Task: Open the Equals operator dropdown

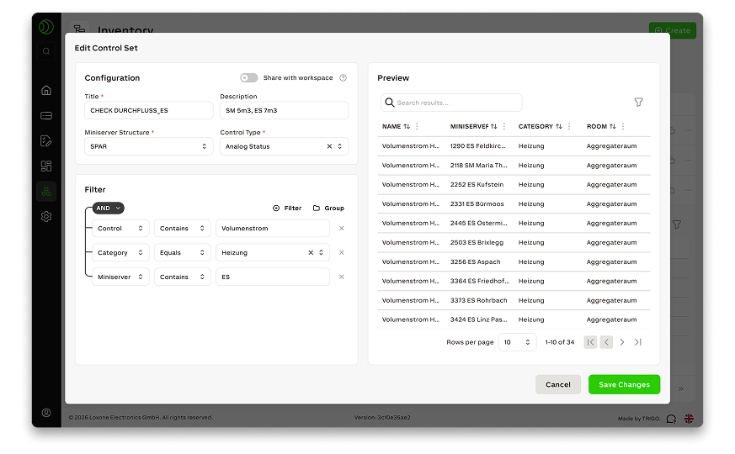Action: click(182, 252)
